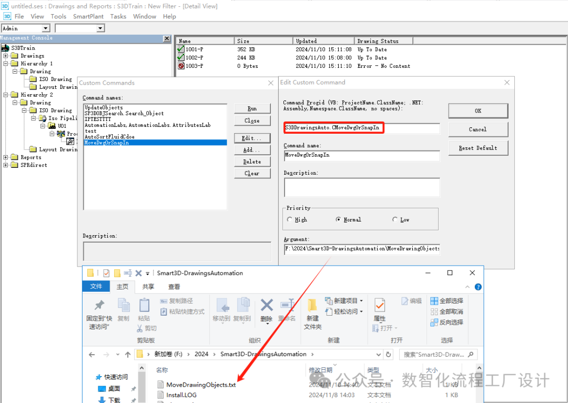
Task: Click Select all (全部选择) in ribbon
Action: pos(447,301)
